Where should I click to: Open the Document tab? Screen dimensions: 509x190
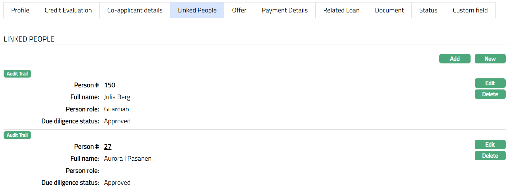point(389,10)
